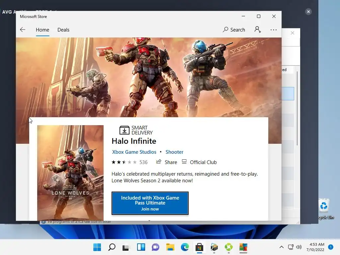This screenshot has width=340, height=255.
Task: Click the green circular app taskbar icon
Action: coord(228,247)
